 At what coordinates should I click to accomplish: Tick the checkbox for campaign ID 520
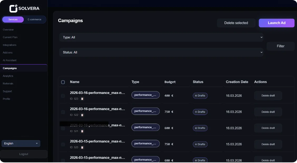point(63,145)
